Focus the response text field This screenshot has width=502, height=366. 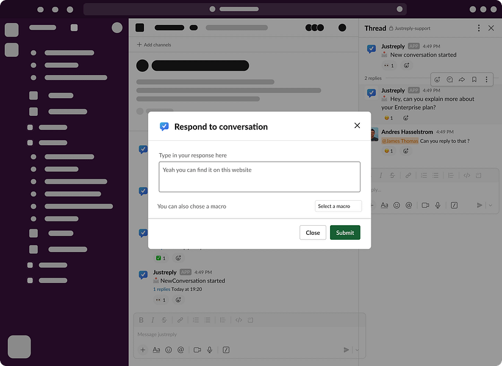[x=259, y=177]
